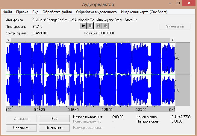Click the bottom Уменьшить zoom button

click(x=54, y=128)
